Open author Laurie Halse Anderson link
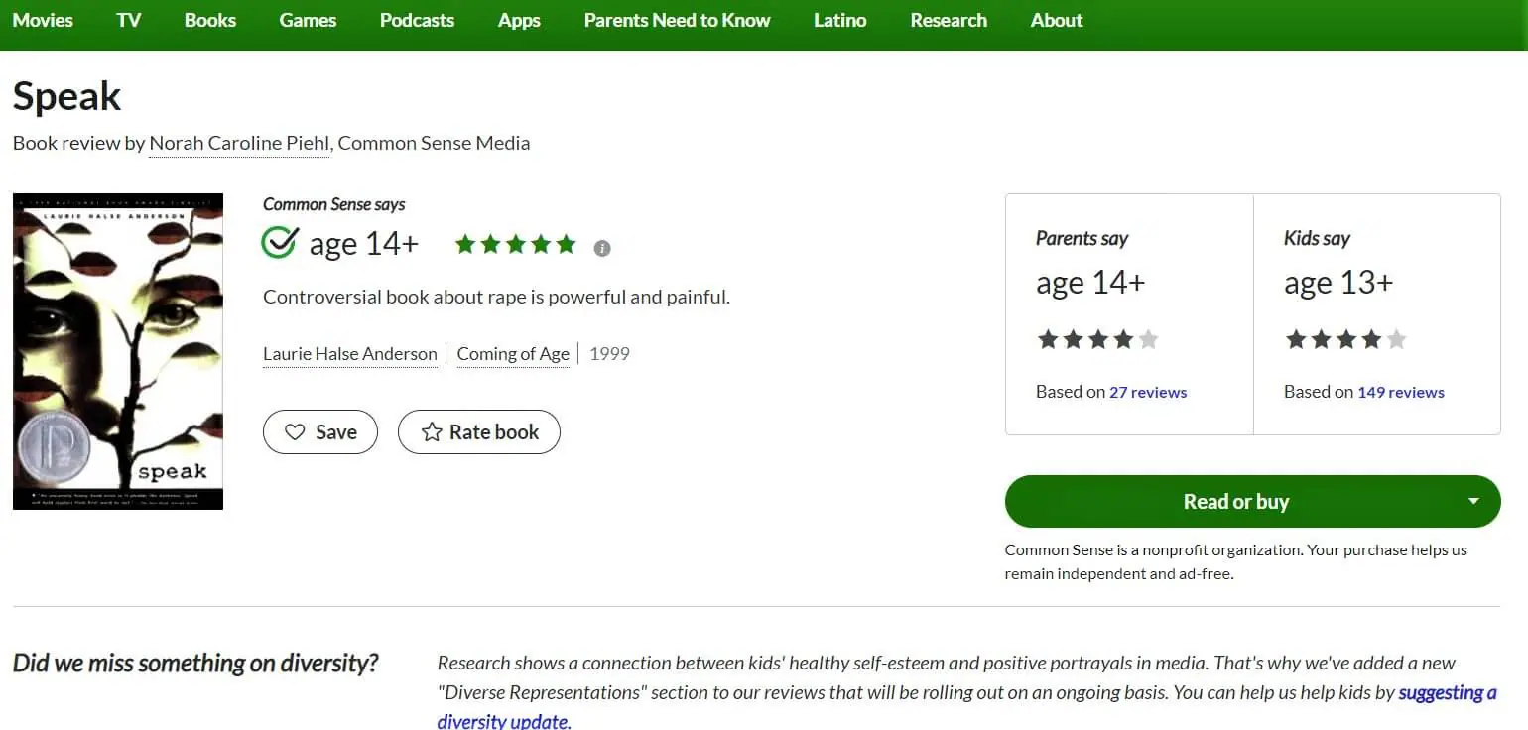This screenshot has width=1528, height=730. pyautogui.click(x=350, y=354)
